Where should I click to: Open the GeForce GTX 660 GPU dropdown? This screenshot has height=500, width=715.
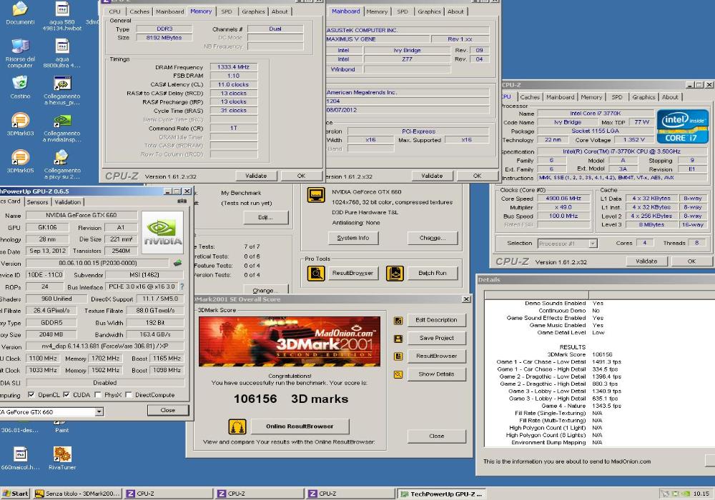[x=99, y=412]
